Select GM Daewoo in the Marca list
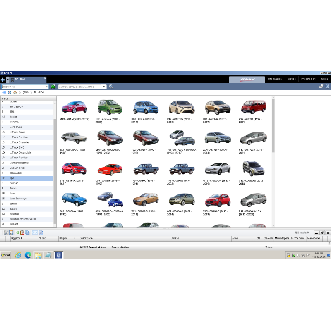Image resolution: width=331 pixels, height=331 pixels. [x=27, y=107]
